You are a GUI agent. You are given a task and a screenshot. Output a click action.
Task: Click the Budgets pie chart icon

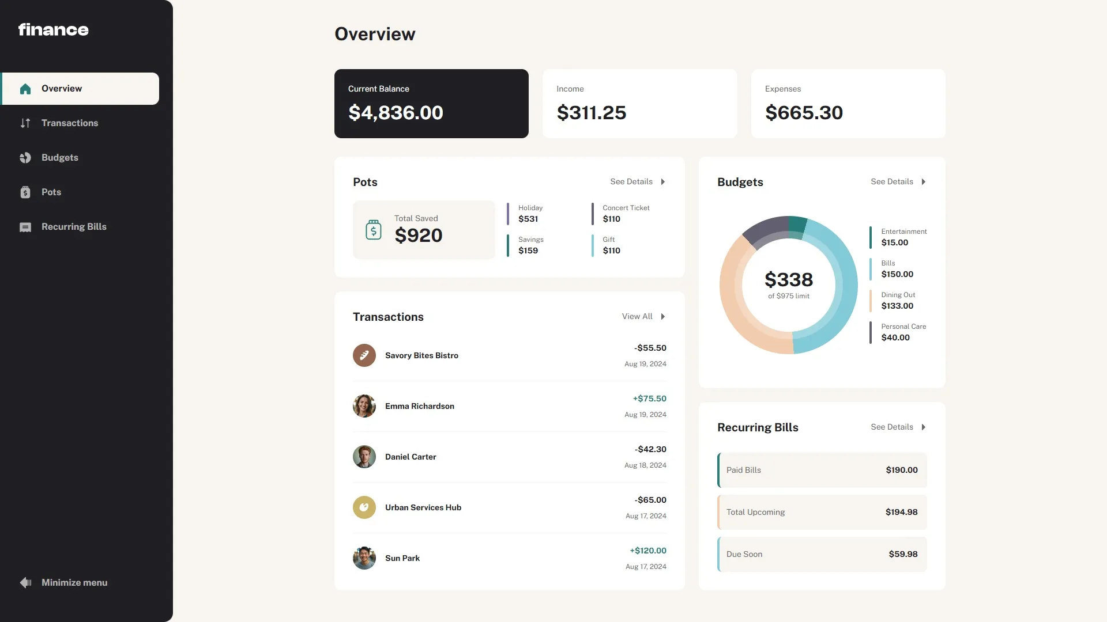coord(25,158)
